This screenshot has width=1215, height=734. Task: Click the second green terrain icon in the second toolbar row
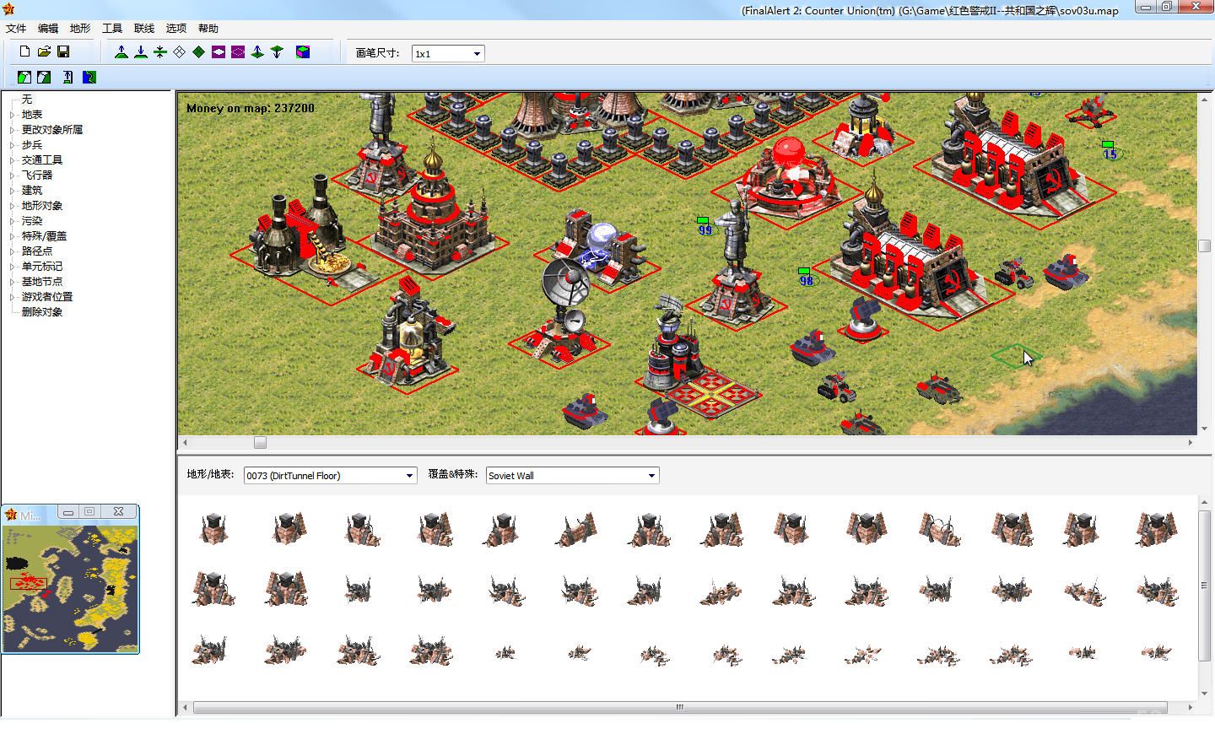point(44,78)
